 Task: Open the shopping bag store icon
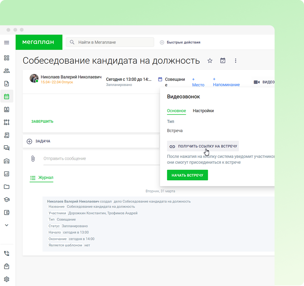coord(7,266)
